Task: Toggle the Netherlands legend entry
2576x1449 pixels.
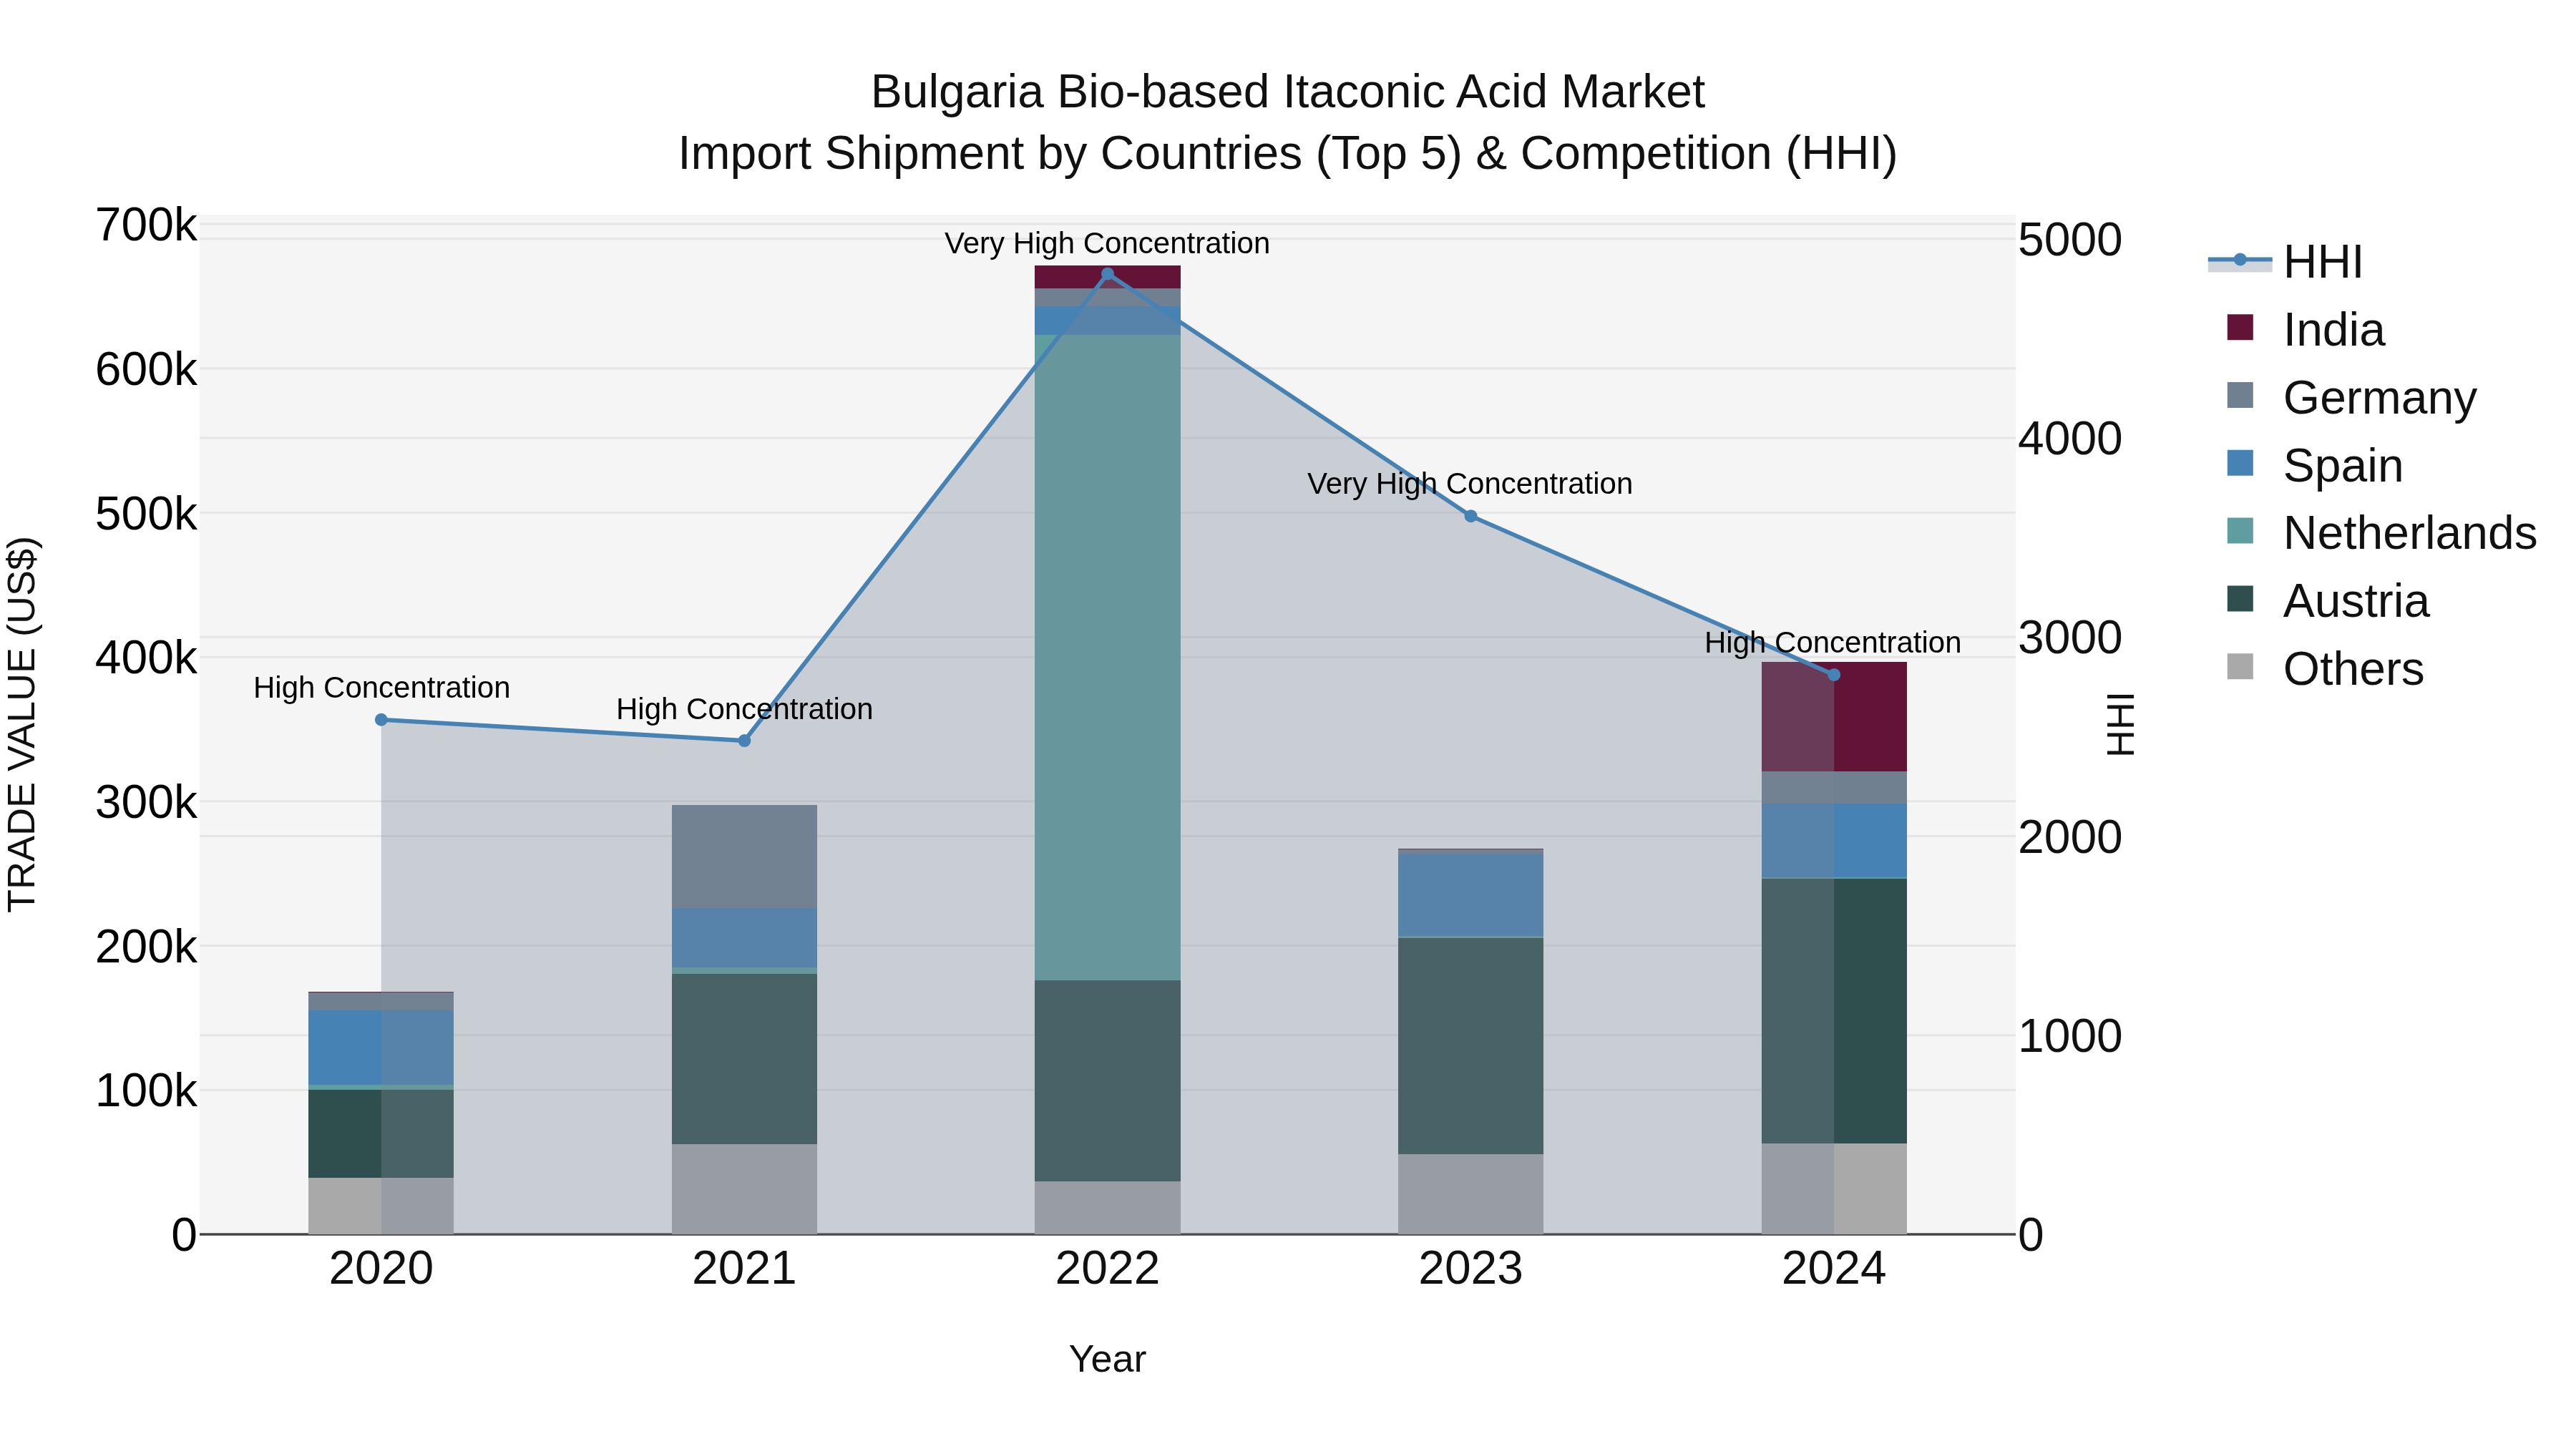Action: (x=2382, y=533)
